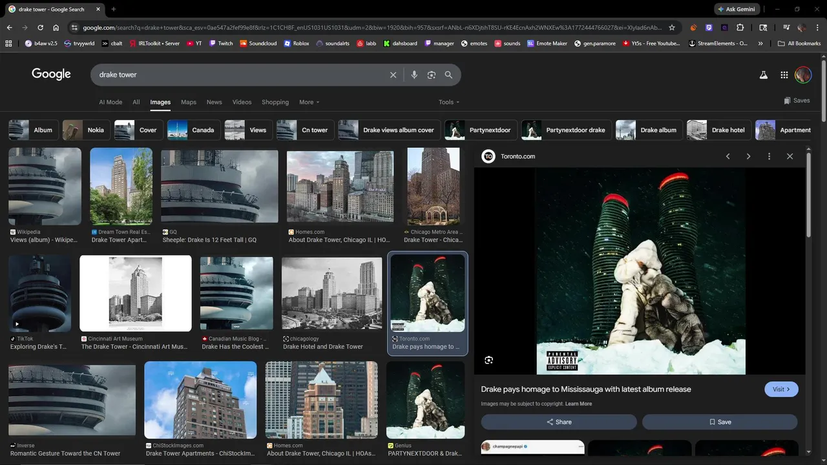View site information for google.com
The height and width of the screenshot is (465, 827).
click(74, 28)
